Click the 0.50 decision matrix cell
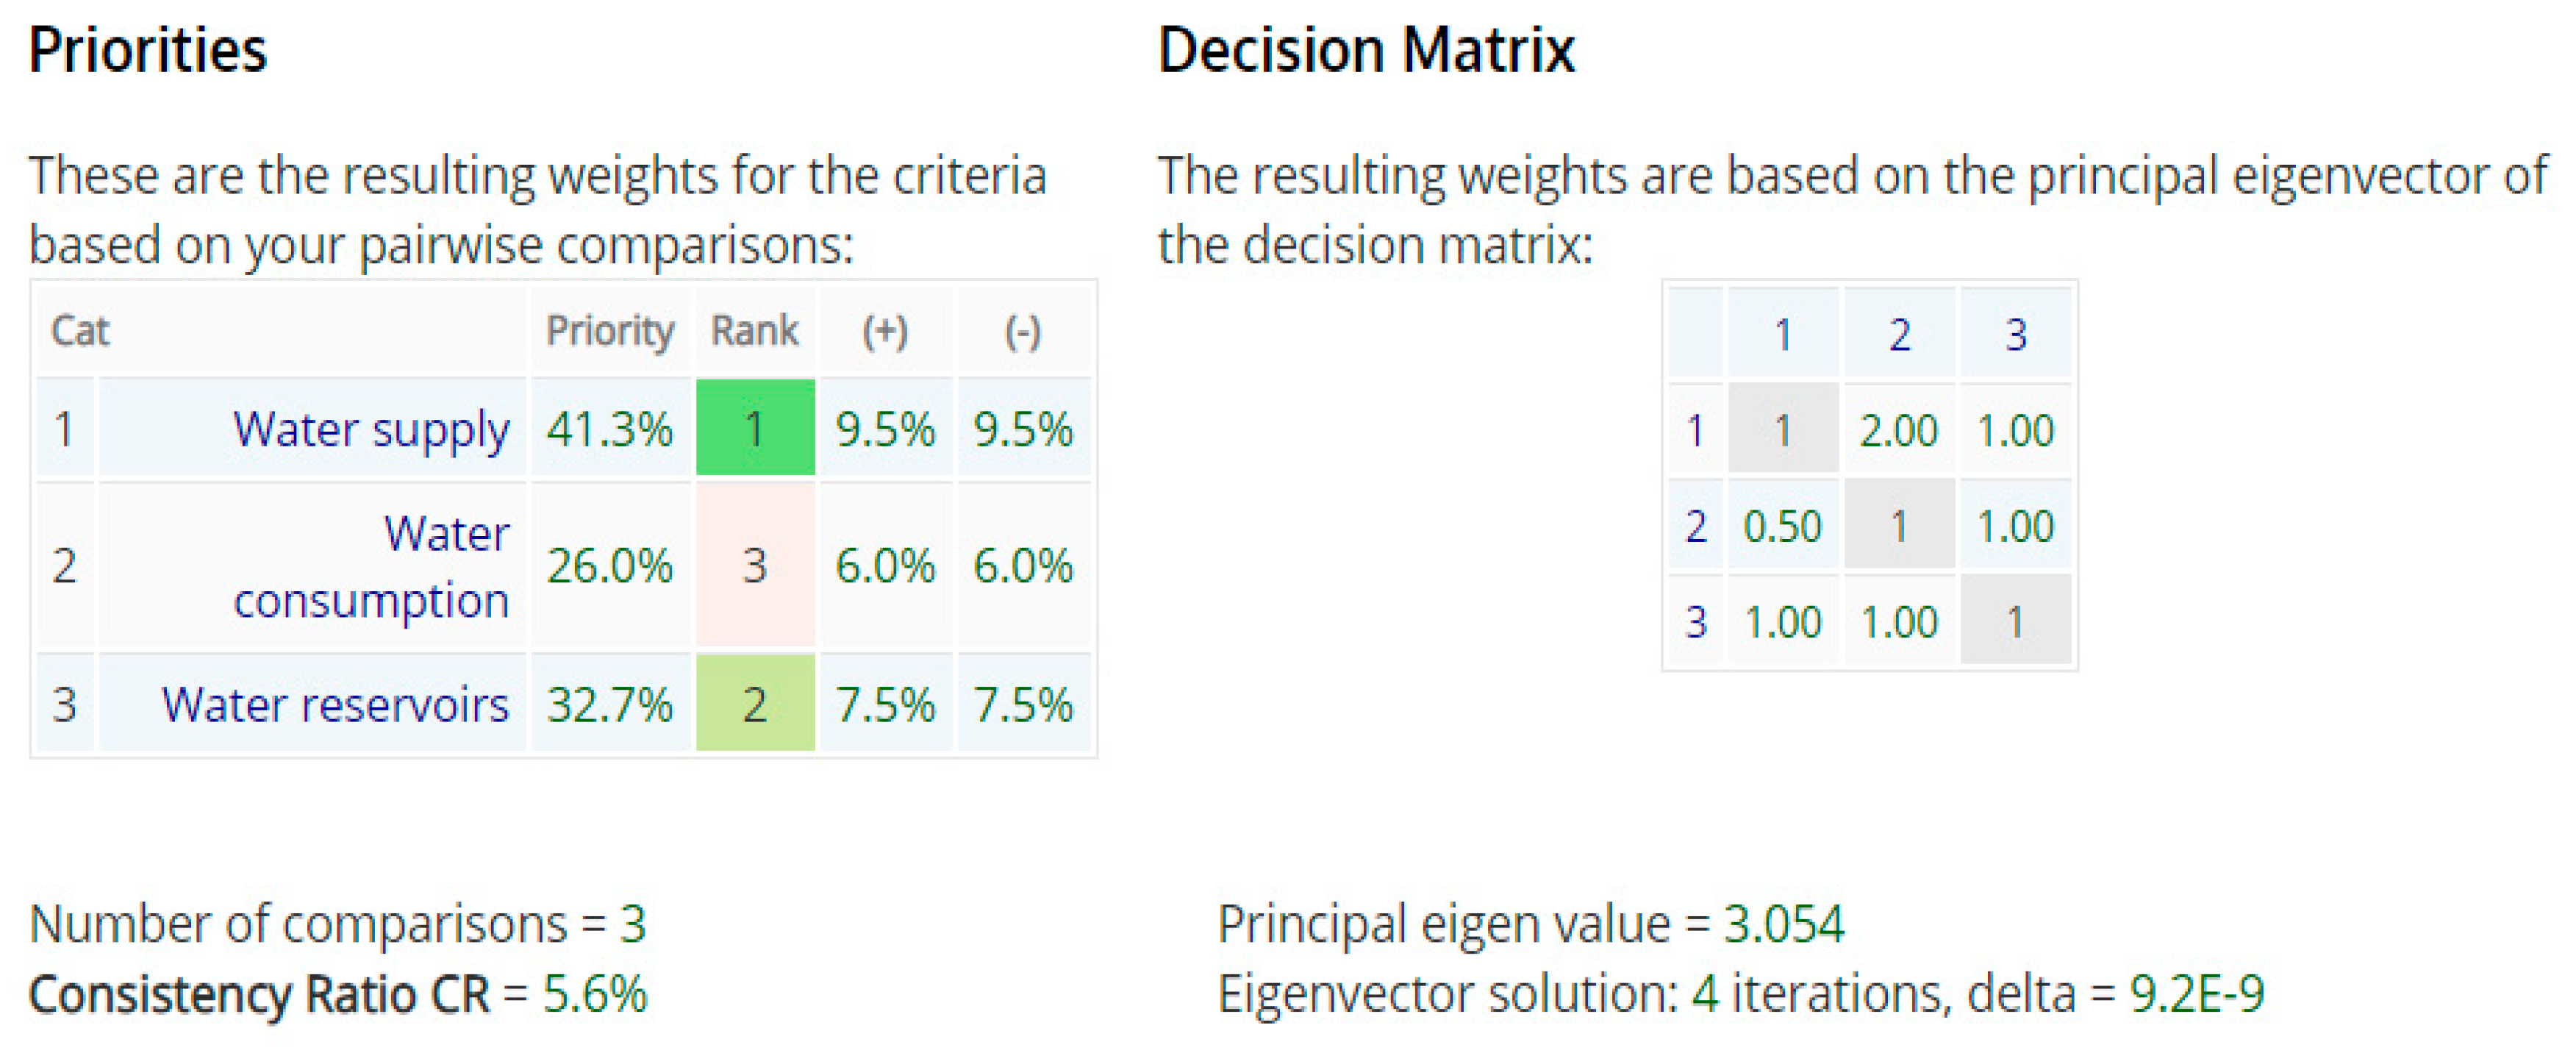 click(x=1782, y=526)
